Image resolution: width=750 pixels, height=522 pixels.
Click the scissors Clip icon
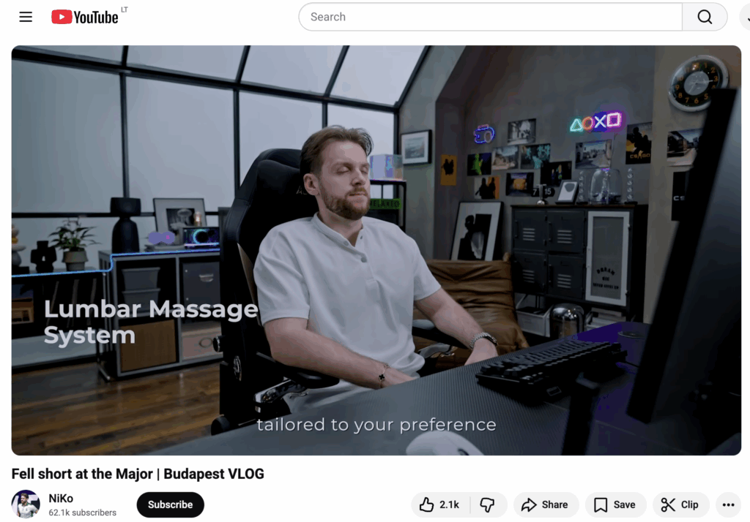pyautogui.click(x=668, y=504)
